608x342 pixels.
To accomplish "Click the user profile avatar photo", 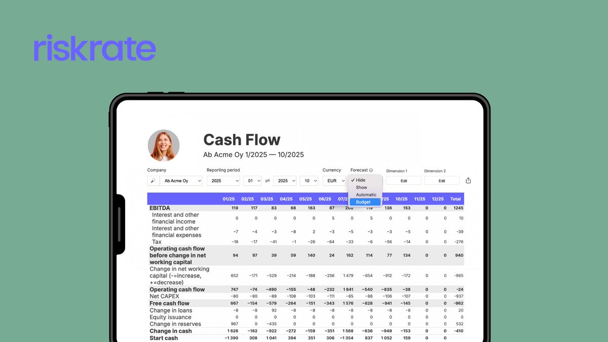I will [163, 145].
